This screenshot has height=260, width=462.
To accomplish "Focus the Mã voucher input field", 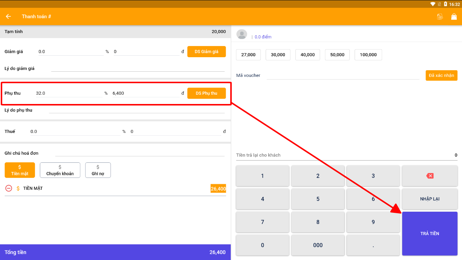I will pos(342,75).
